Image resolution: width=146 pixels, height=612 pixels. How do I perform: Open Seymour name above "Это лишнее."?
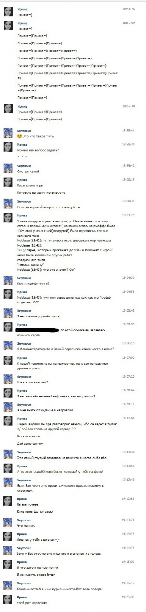pos(24,520)
